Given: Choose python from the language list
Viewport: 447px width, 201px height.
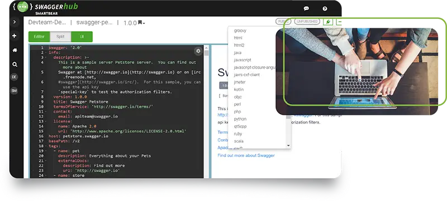Looking at the screenshot, I should click(240, 119).
